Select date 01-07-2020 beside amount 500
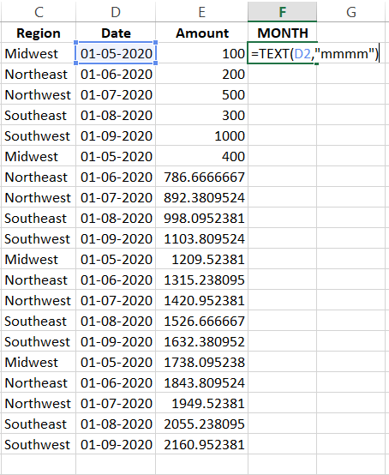The image size is (389, 475). tap(116, 94)
